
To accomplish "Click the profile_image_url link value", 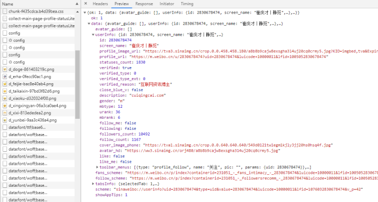I will (x=260, y=51).
